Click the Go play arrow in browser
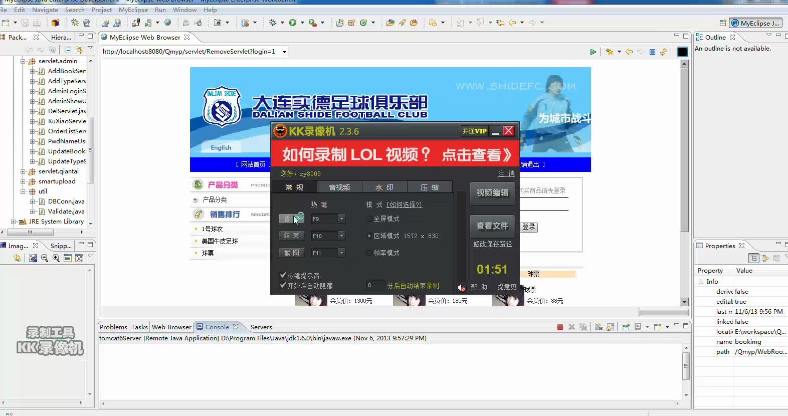Image resolution: width=788 pixels, height=416 pixels. (x=594, y=52)
